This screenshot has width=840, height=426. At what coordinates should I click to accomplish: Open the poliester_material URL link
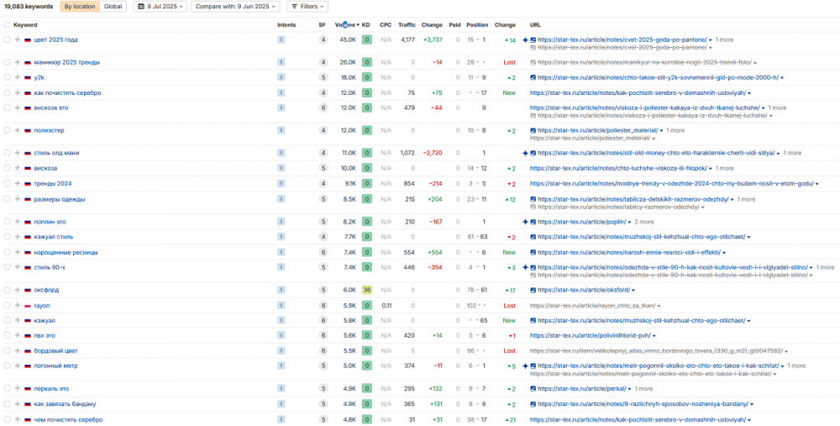point(597,130)
